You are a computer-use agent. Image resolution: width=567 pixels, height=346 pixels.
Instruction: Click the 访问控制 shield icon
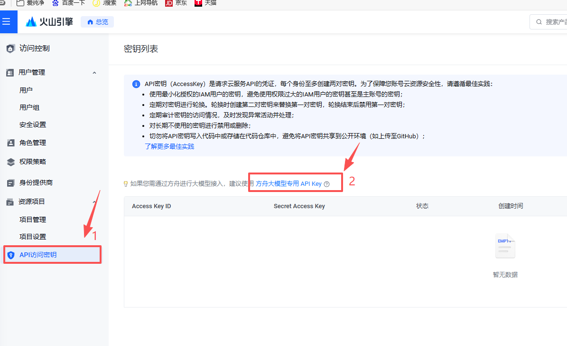tap(10, 48)
